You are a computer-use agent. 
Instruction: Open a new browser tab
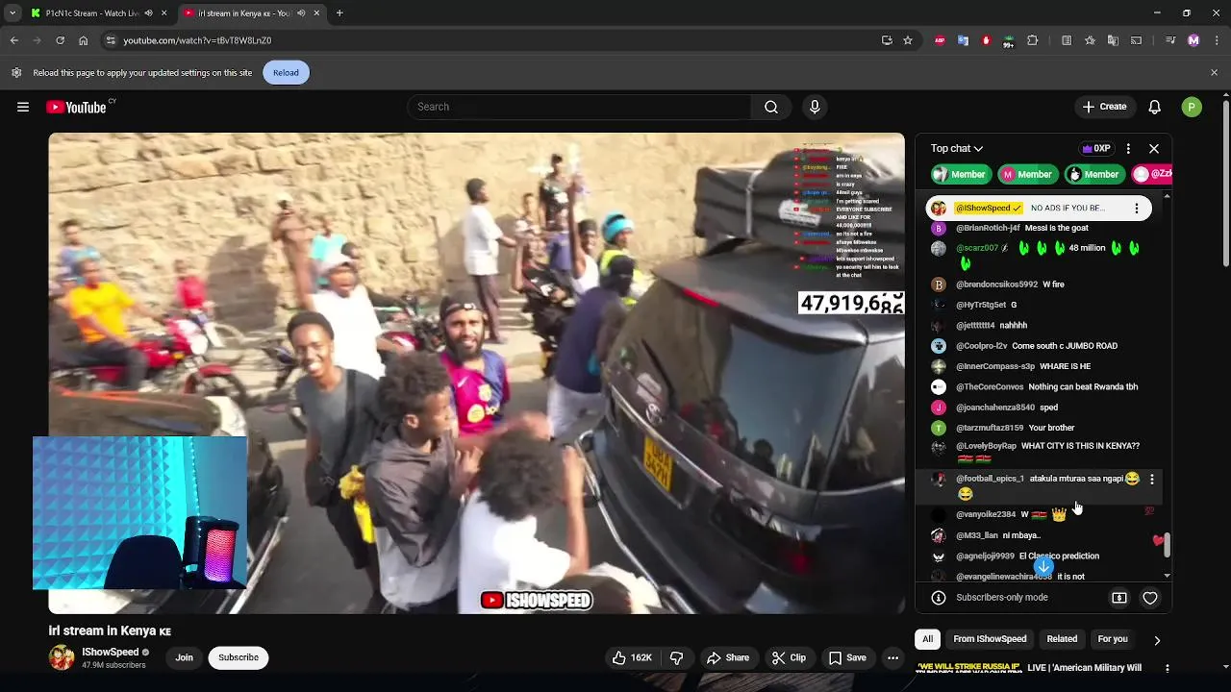pos(339,13)
